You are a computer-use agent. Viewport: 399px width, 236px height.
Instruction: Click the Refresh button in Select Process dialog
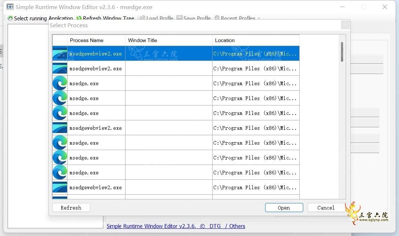click(71, 207)
